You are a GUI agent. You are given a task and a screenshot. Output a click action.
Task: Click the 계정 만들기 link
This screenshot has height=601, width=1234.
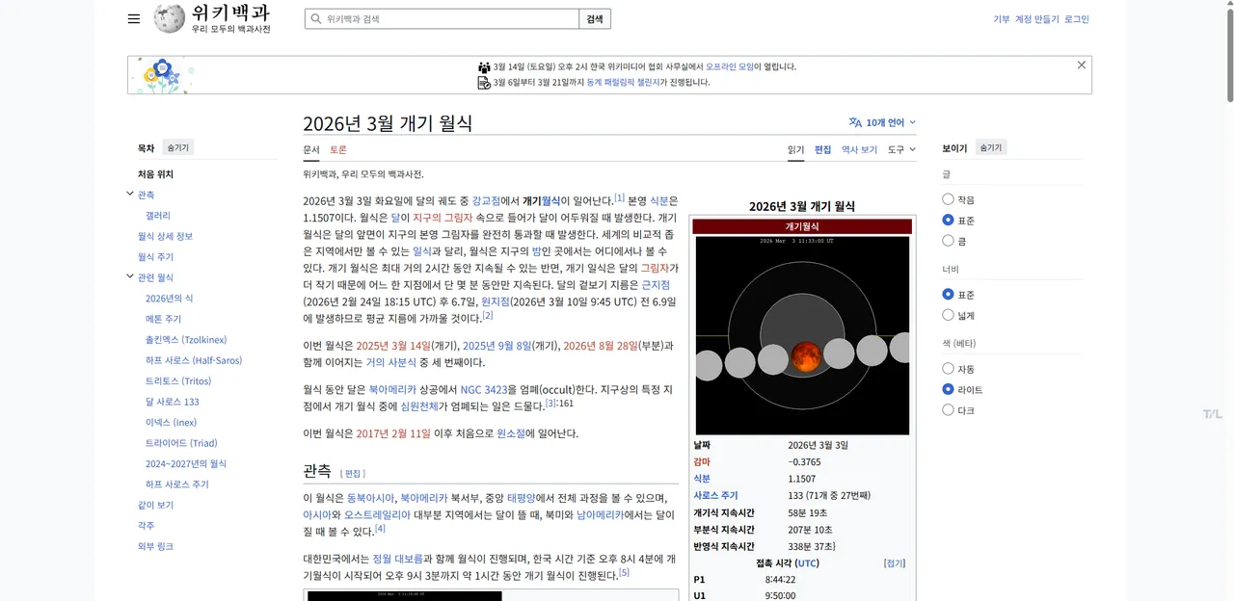click(1036, 19)
